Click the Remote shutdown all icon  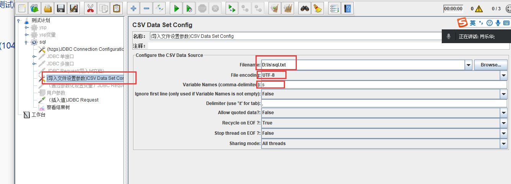258,8
